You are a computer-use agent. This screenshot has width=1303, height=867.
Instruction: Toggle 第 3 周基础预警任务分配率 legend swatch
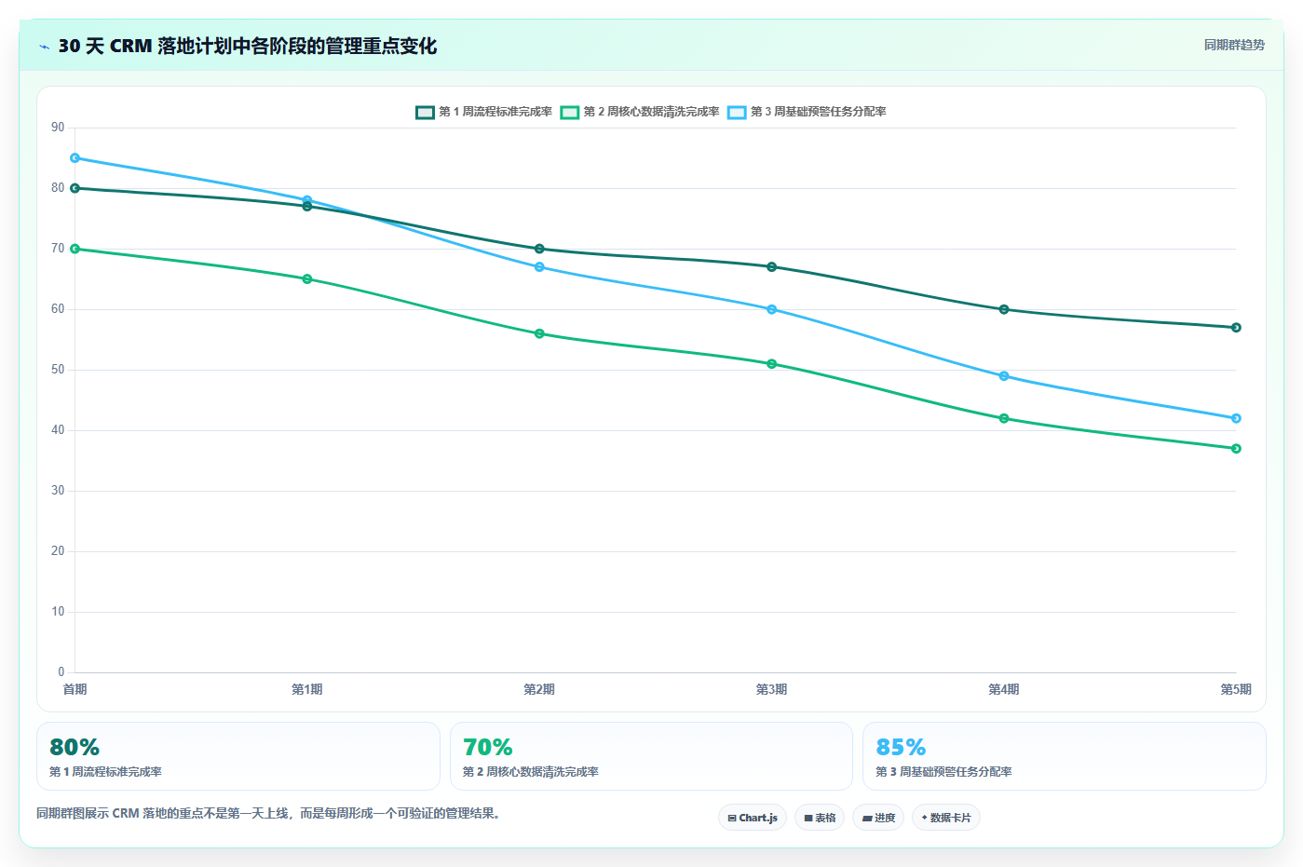[737, 112]
